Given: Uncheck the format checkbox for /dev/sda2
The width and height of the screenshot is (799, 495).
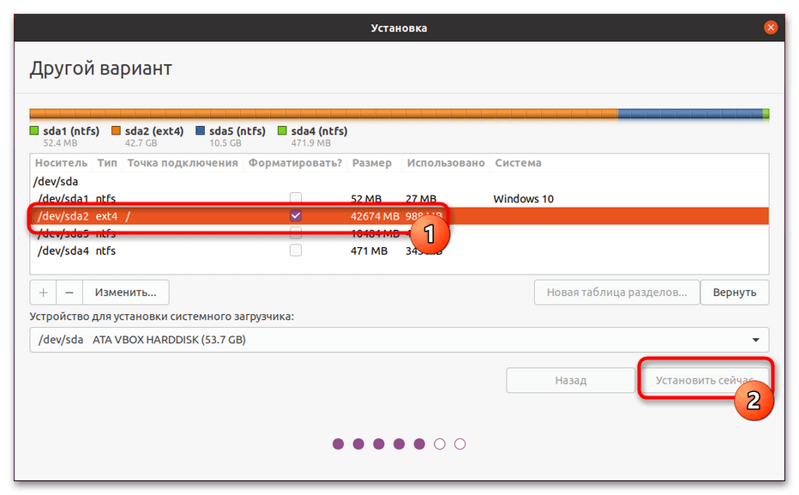Looking at the screenshot, I should click(x=296, y=216).
